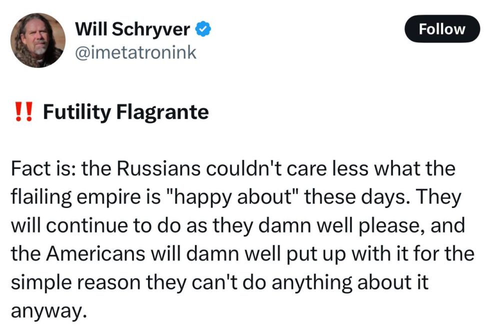The image size is (500, 329).
Task: Open the display name Will Schryver
Action: (x=132, y=28)
